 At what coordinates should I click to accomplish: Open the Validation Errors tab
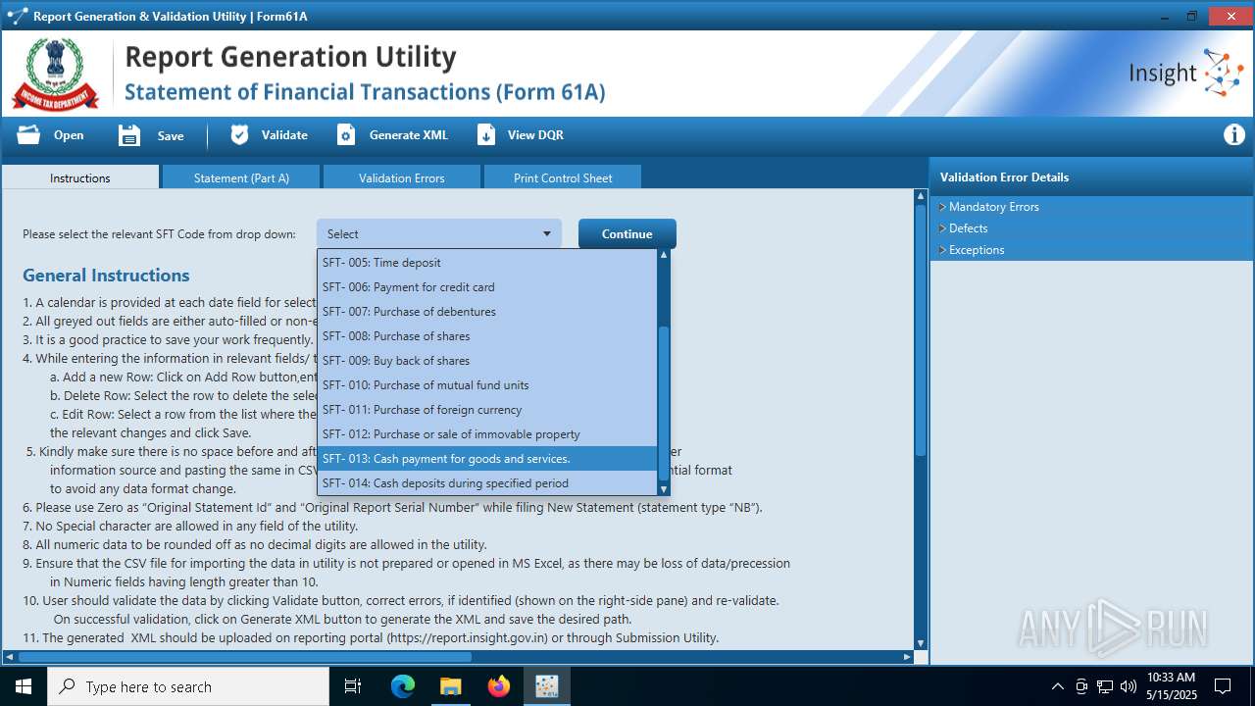pyautogui.click(x=402, y=177)
